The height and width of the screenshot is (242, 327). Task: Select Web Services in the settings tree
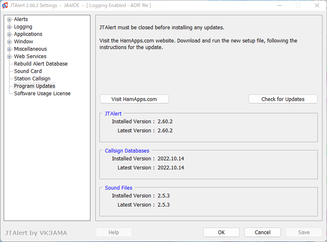pyautogui.click(x=30, y=56)
